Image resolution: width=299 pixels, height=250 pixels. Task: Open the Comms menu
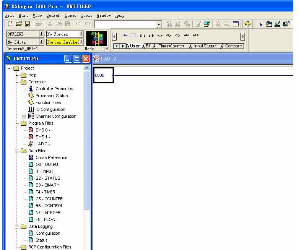[x=70, y=15]
